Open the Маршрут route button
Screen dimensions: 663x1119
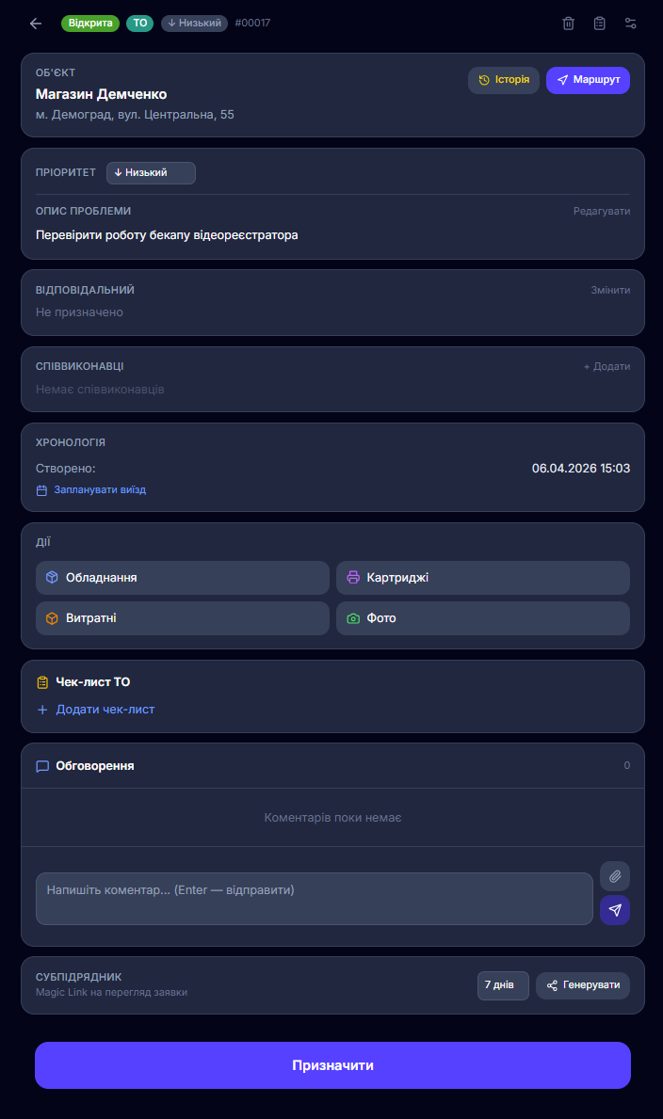(x=588, y=80)
